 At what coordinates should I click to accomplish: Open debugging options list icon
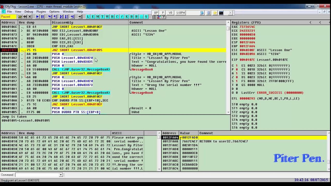[x=154, y=17]
